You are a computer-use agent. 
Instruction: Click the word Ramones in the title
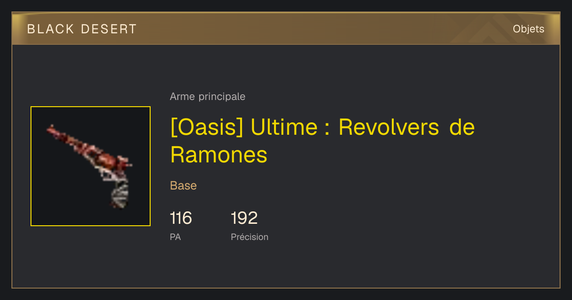pos(219,155)
